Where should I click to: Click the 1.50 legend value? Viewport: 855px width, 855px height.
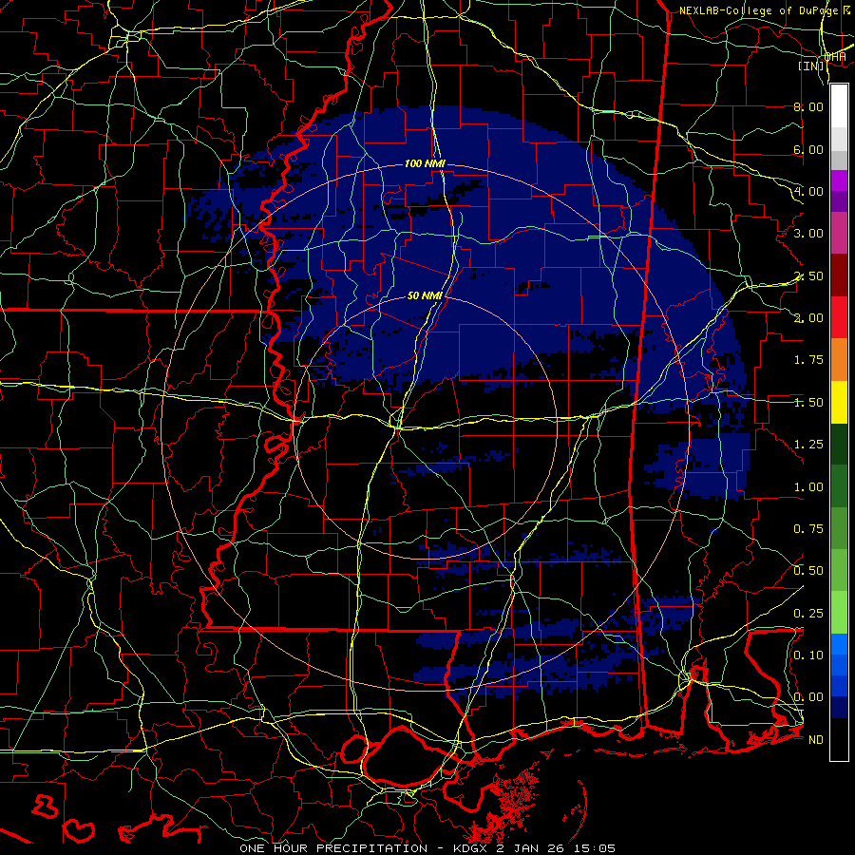tap(808, 403)
